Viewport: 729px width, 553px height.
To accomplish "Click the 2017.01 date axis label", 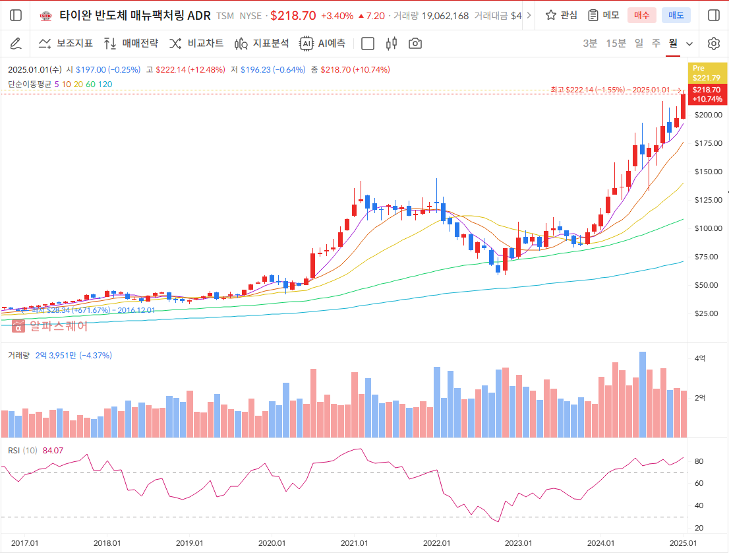I will coord(24,543).
